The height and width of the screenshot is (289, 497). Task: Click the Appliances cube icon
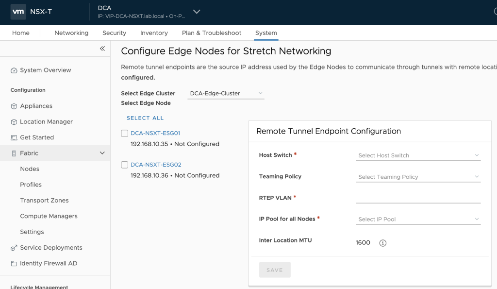click(x=14, y=106)
